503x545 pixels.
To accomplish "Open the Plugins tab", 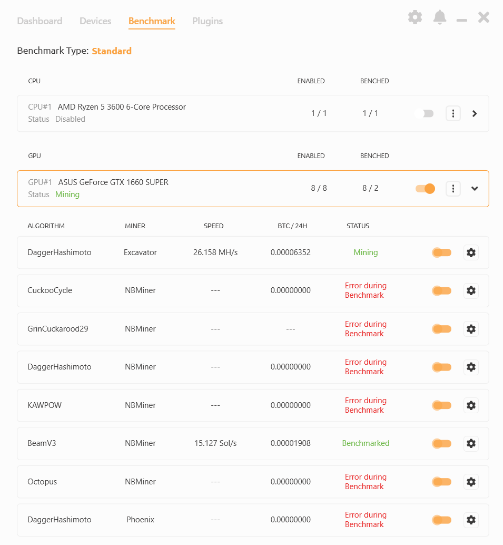I will (208, 21).
